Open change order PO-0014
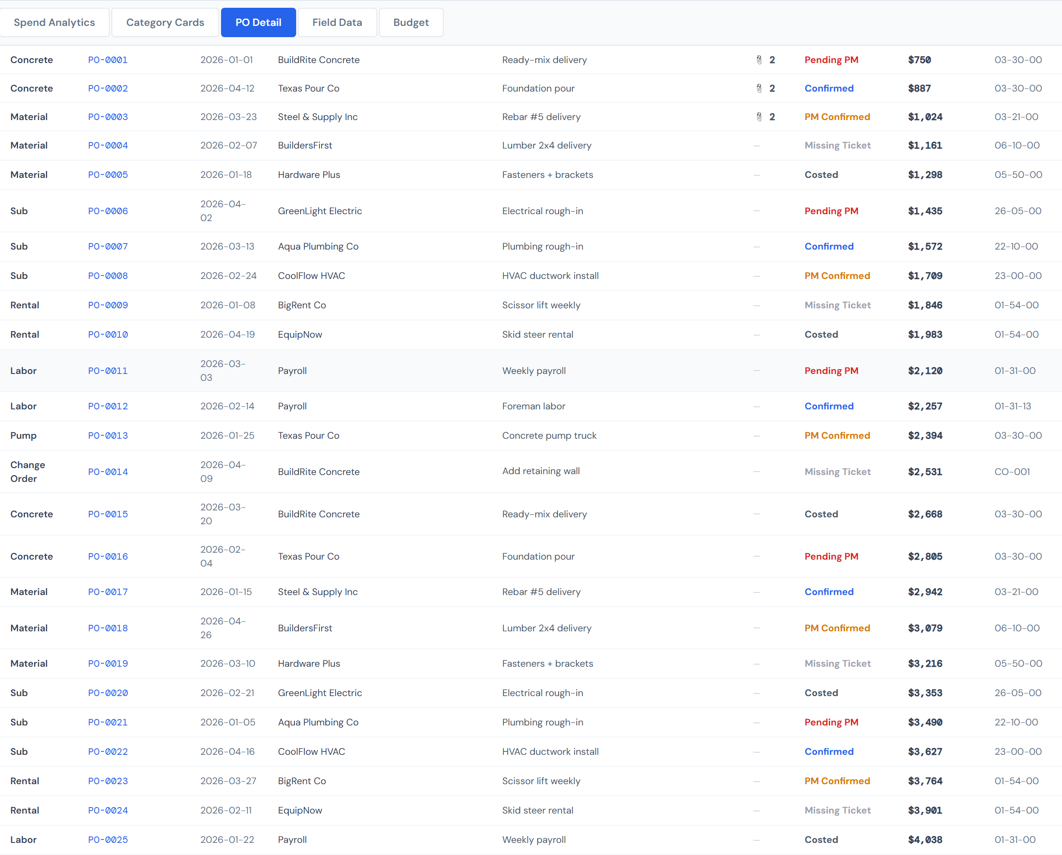 point(107,472)
